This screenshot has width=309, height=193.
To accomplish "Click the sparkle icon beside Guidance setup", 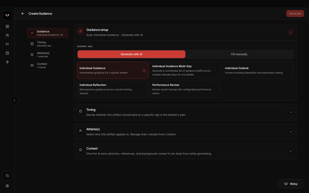I will (81, 31).
